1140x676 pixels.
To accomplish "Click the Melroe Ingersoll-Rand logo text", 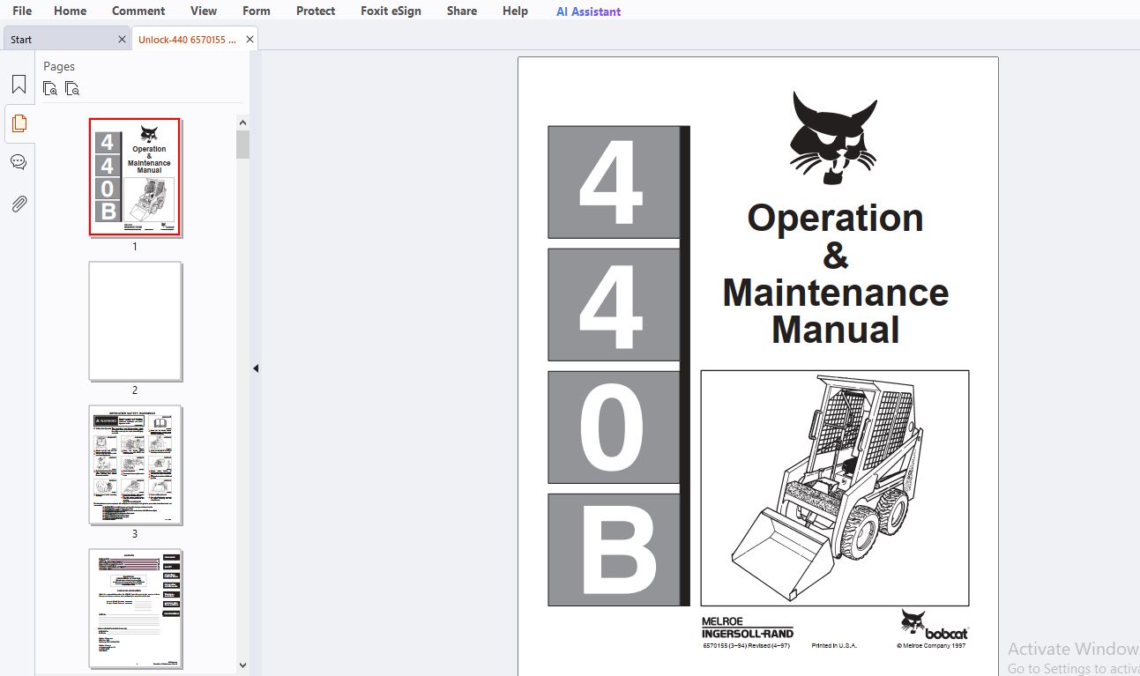I will [x=748, y=628].
